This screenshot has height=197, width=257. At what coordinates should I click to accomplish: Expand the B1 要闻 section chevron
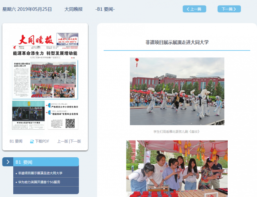pos(8,162)
